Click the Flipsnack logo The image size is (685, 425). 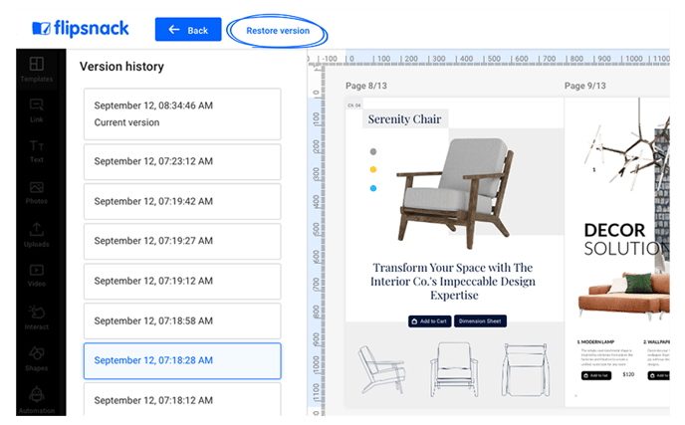(81, 29)
